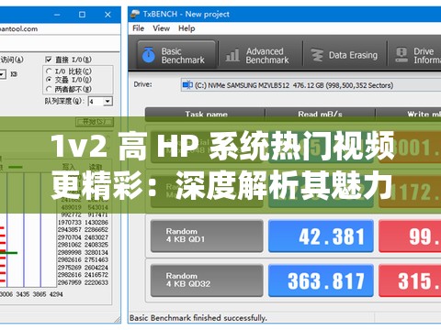This screenshot has width=441, height=330.
Task: Click value 3280134 in the results list
Action: point(96,252)
